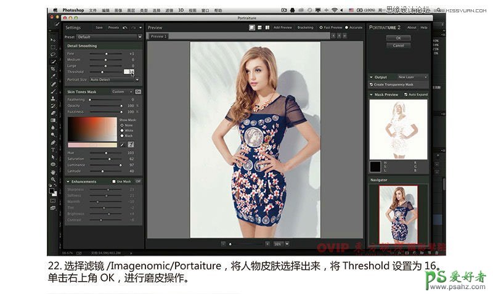This screenshot has height=294, width=493.
Task: Select White under Show Mask
Action: coord(122,130)
